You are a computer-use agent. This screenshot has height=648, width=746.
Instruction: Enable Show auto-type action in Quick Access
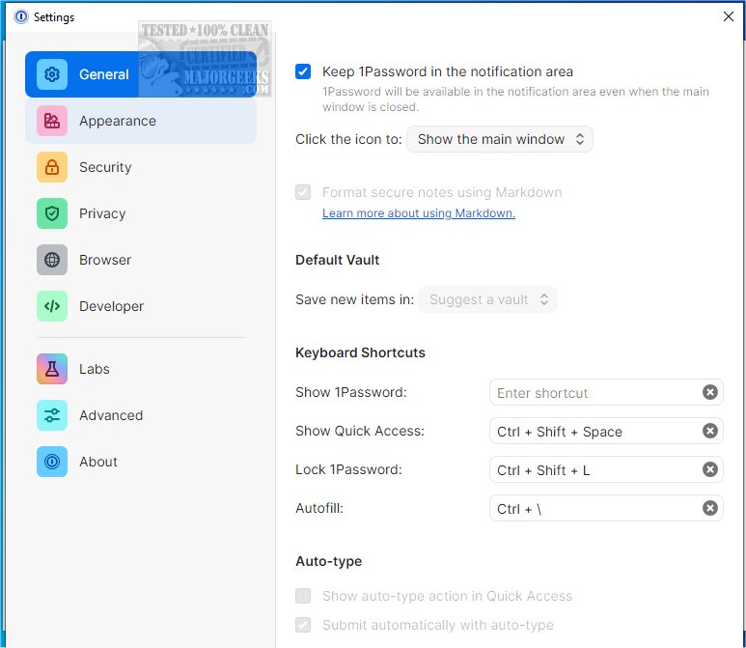(x=304, y=596)
